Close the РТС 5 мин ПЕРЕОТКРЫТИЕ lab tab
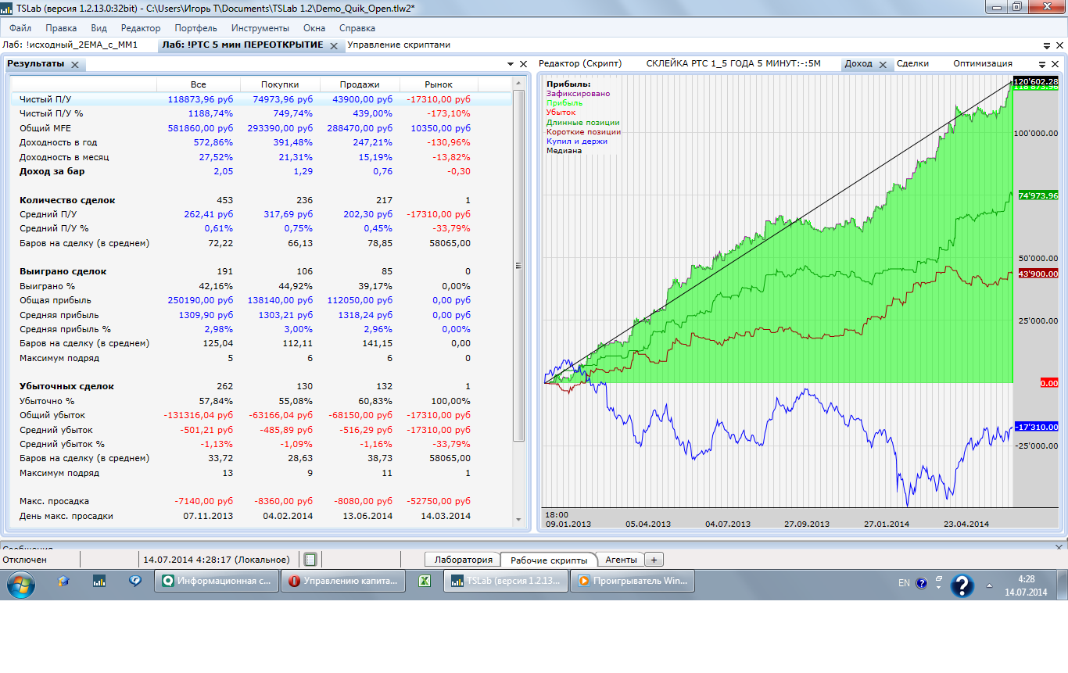 [334, 45]
